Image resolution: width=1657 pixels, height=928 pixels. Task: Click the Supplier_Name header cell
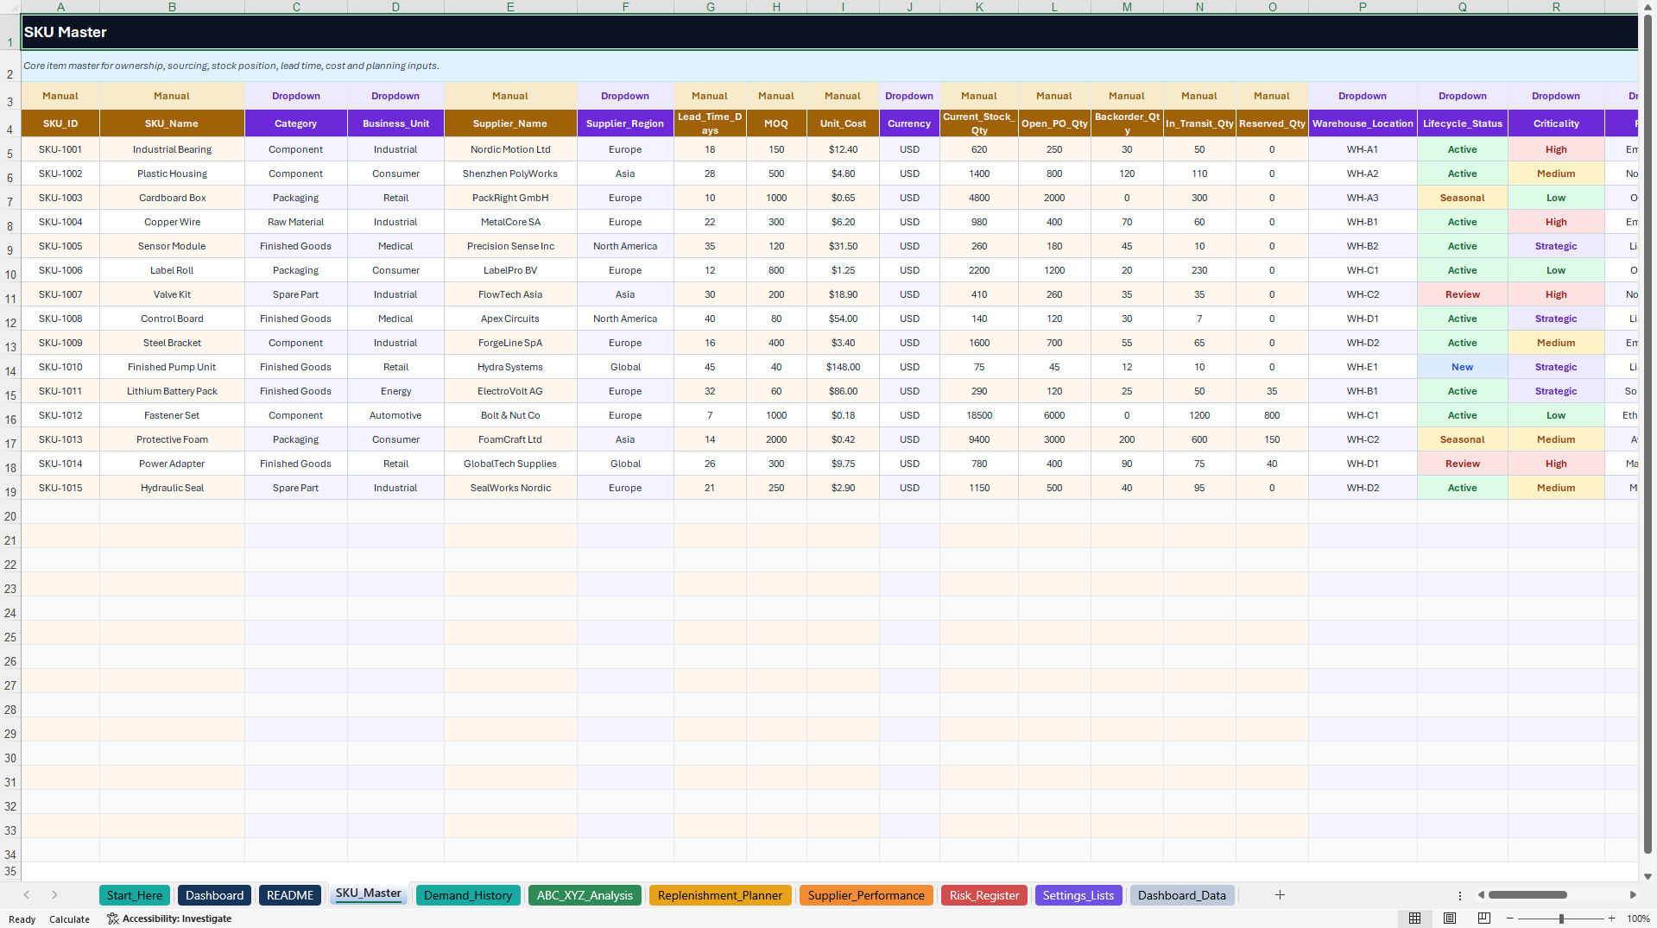pyautogui.click(x=510, y=123)
